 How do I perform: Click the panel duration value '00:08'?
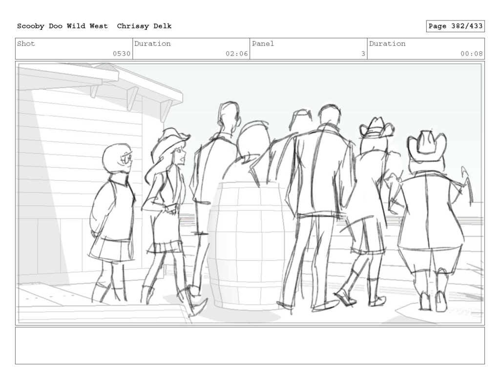click(471, 54)
